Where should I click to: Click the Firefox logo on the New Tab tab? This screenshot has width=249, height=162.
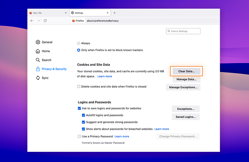pyautogui.click(x=31, y=13)
